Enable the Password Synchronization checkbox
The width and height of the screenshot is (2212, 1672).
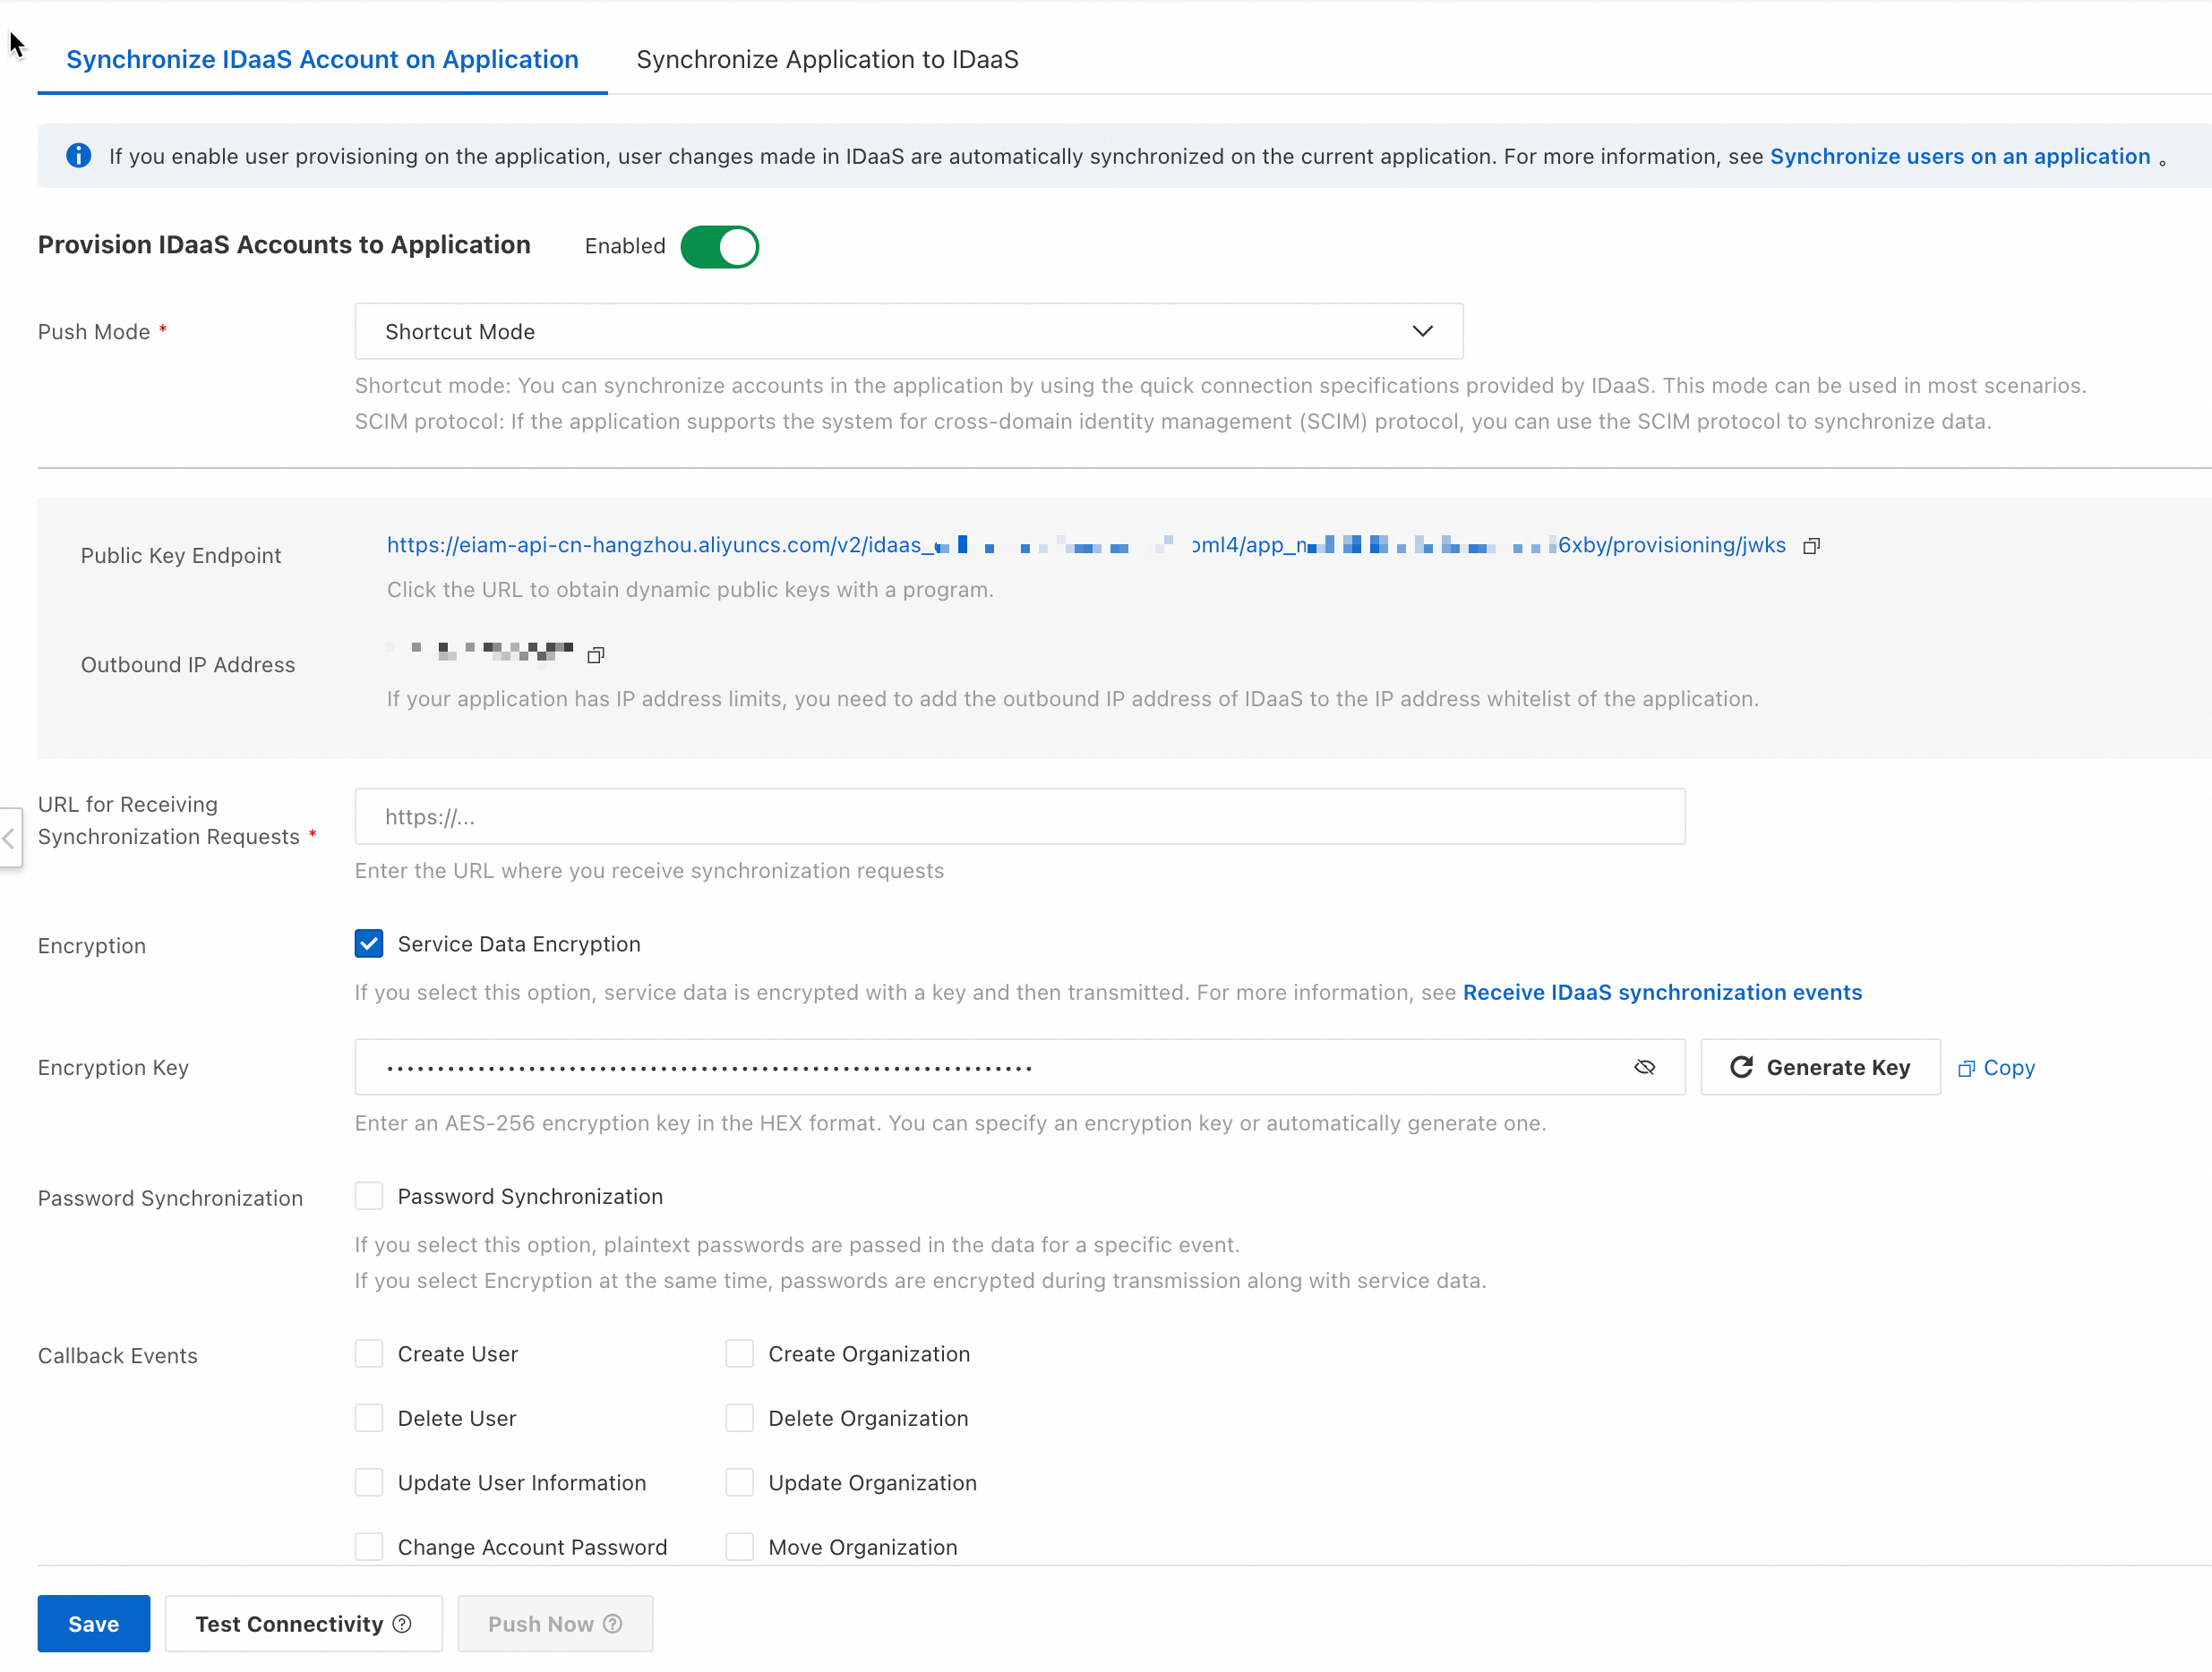[x=369, y=1197]
